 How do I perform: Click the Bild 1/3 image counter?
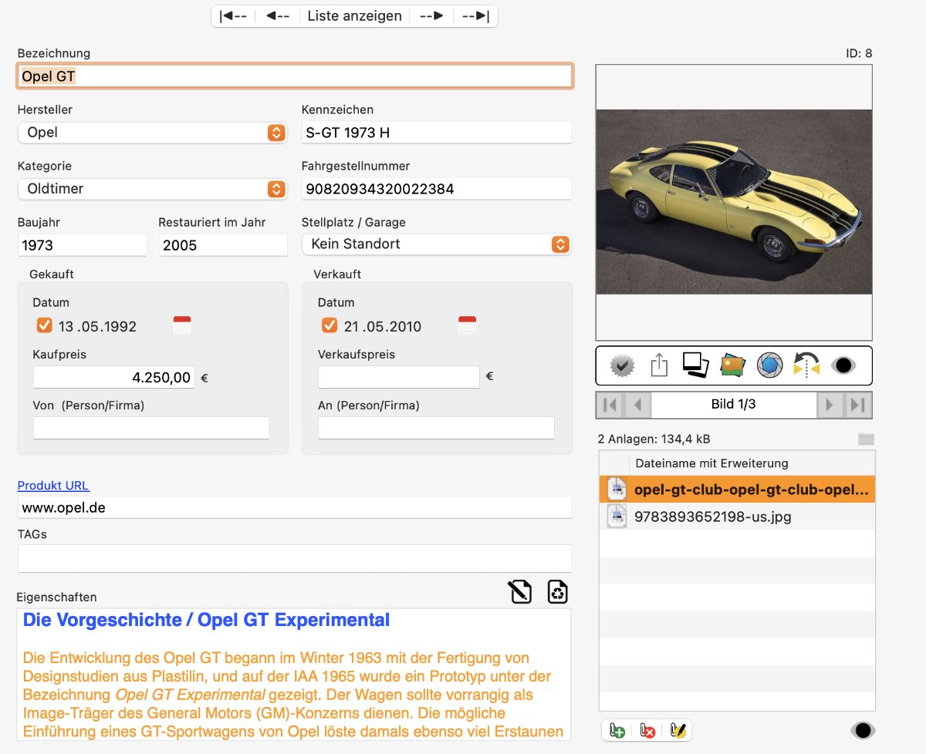(x=734, y=405)
